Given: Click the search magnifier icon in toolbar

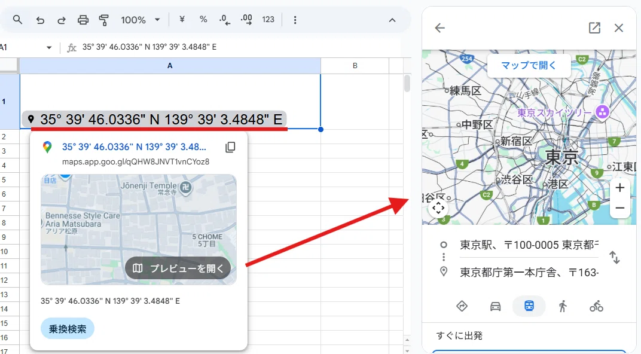Looking at the screenshot, I should click(x=17, y=19).
